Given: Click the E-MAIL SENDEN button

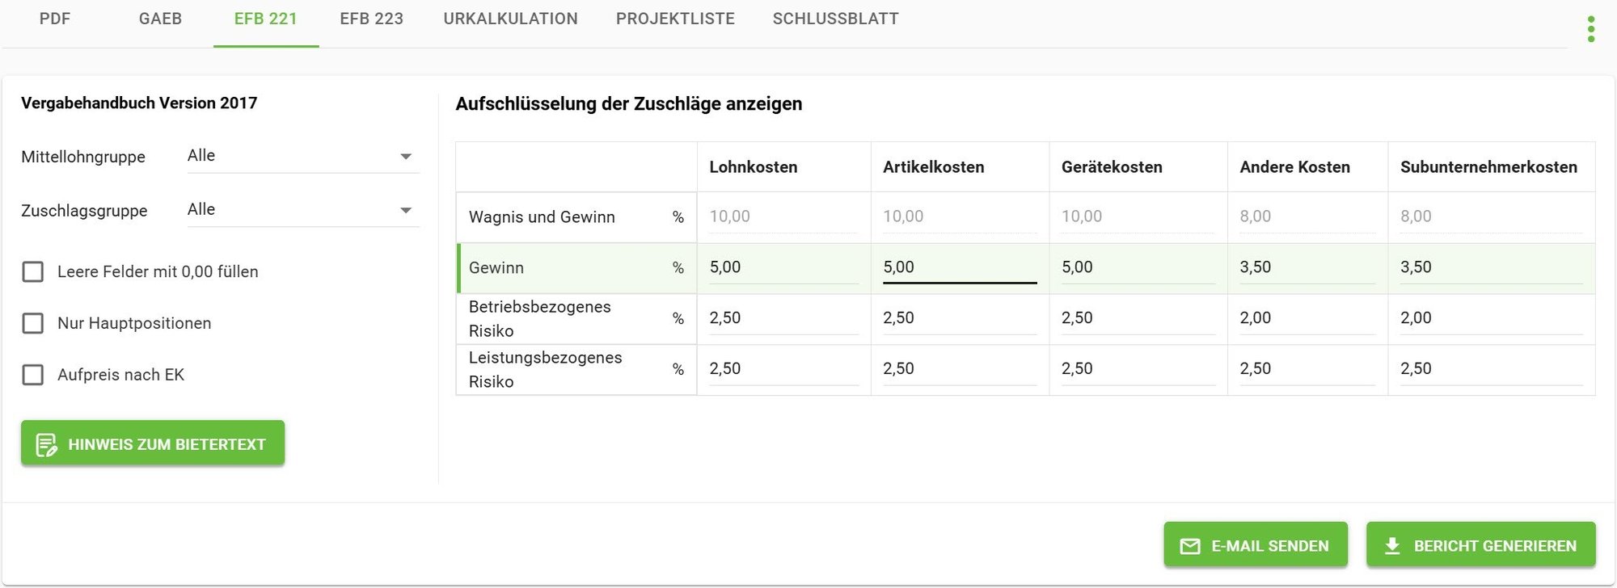Looking at the screenshot, I should coord(1255,545).
